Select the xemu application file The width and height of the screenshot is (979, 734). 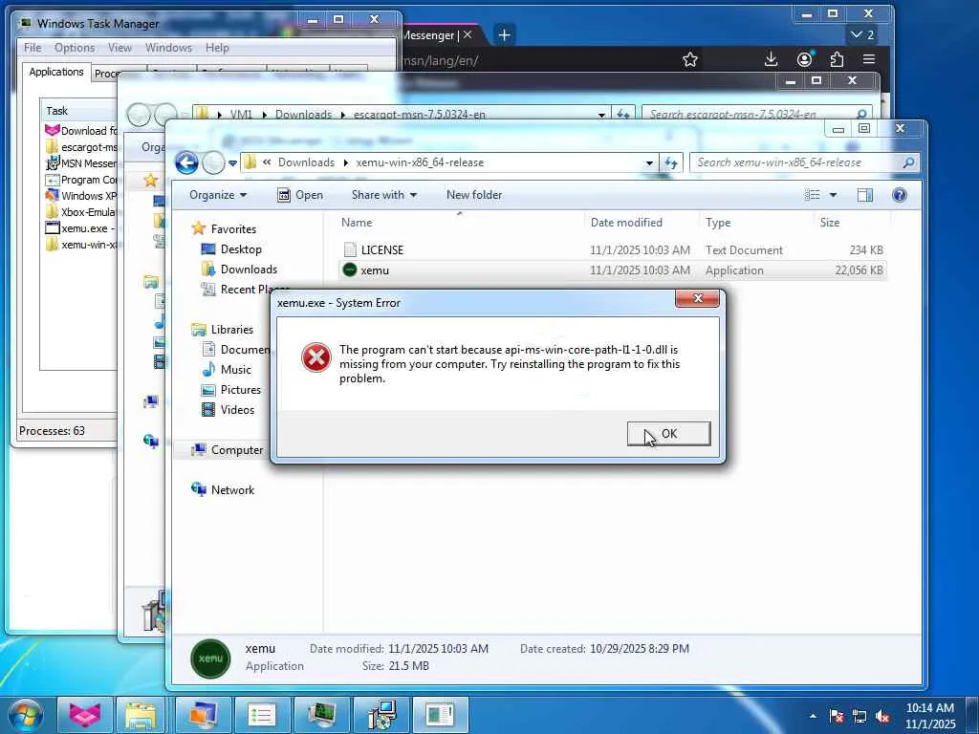613,270
